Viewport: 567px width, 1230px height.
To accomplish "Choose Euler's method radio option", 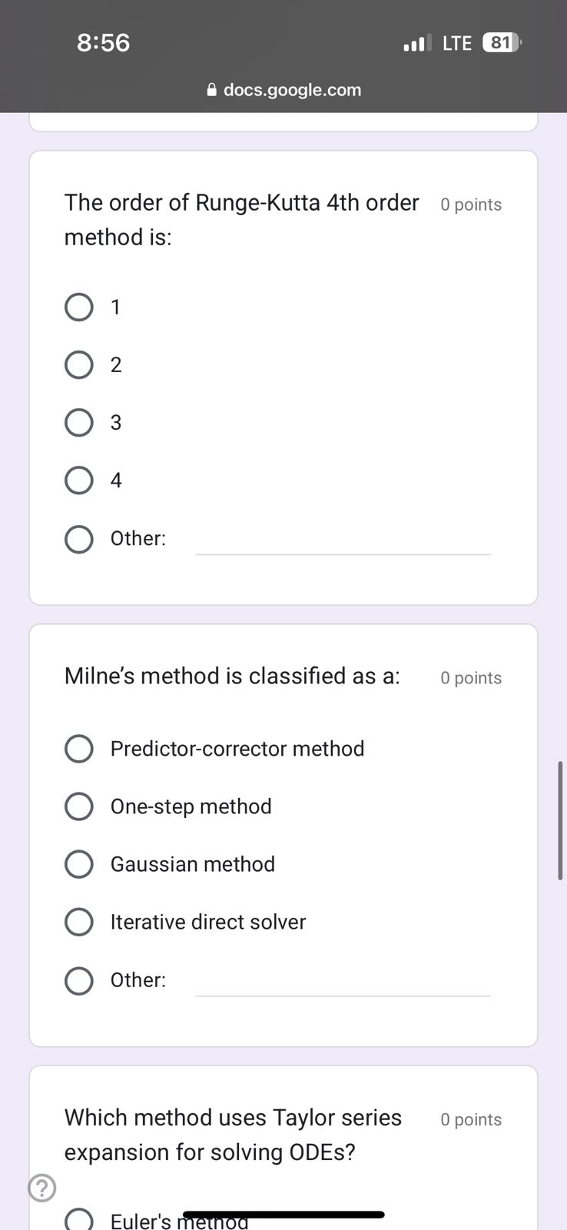I will pos(78,1220).
